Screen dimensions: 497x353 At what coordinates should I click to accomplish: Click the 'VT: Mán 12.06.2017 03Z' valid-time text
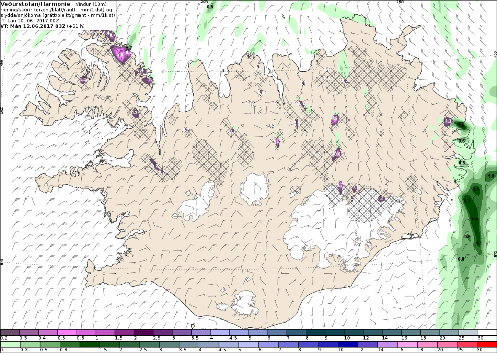[33, 26]
